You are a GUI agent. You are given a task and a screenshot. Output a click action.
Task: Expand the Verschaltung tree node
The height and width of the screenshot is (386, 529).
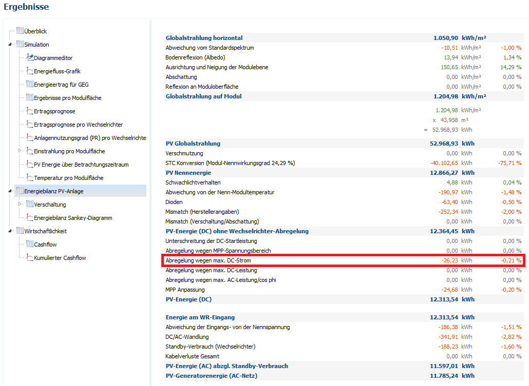coord(21,205)
